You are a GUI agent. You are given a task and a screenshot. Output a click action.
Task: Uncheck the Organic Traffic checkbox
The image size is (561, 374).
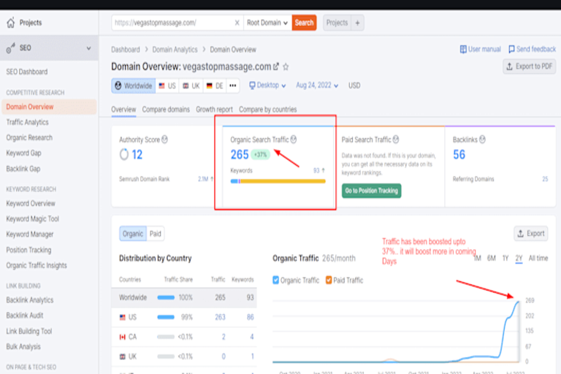275,280
